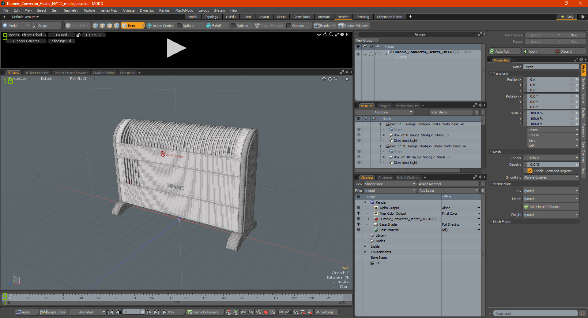
Task: Open the Default Layouts dropdown
Action: coord(25,17)
